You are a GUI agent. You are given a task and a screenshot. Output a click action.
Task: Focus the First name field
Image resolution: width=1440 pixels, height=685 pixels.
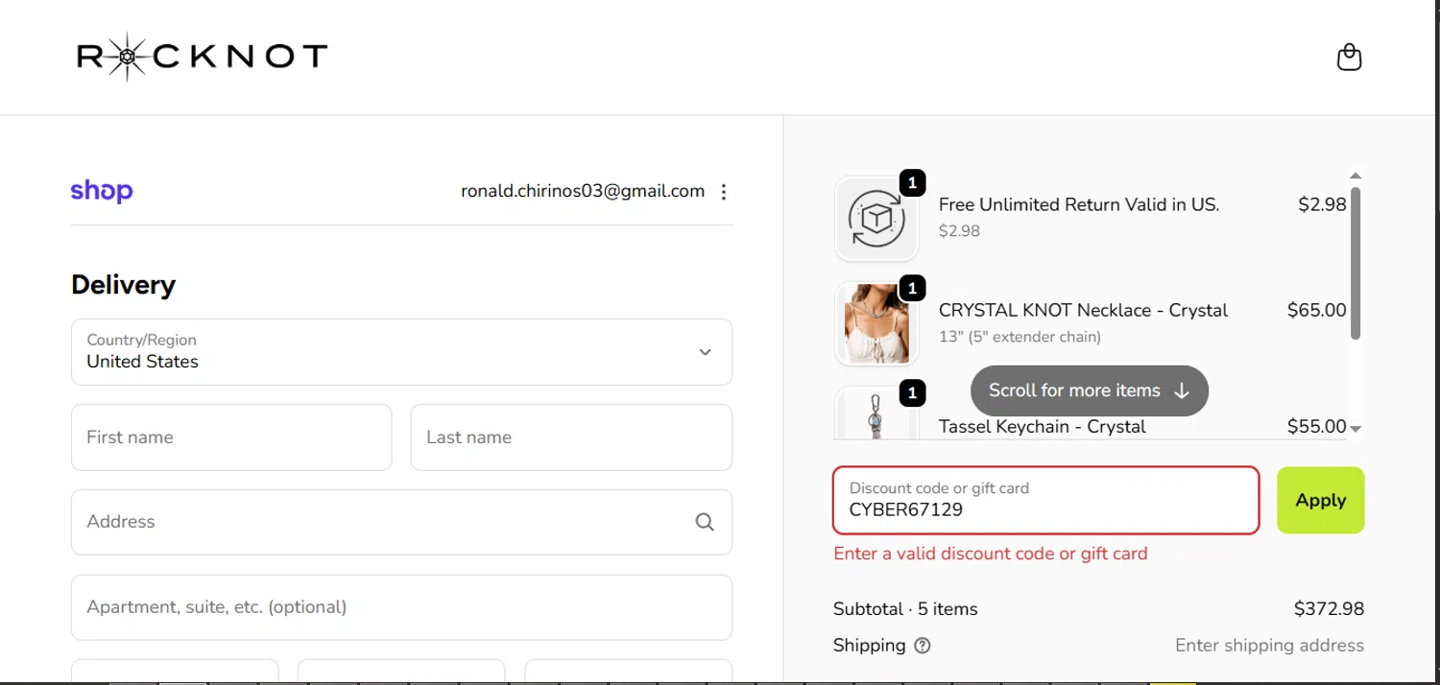click(x=231, y=437)
